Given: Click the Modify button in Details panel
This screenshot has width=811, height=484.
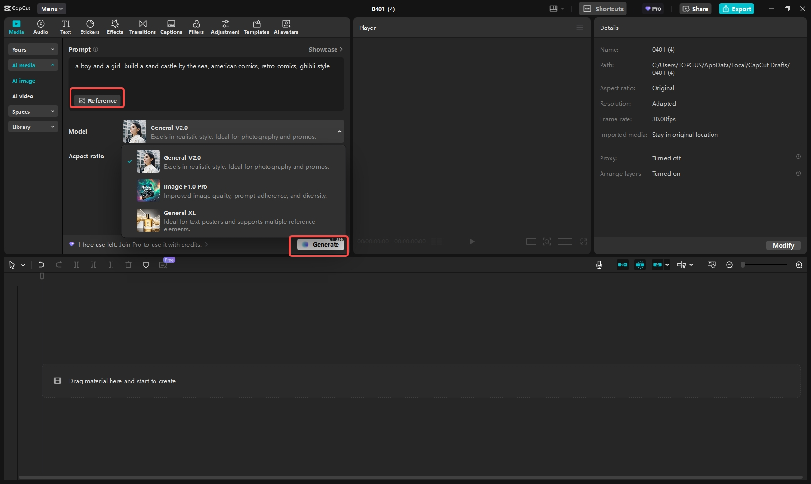Looking at the screenshot, I should 783,245.
